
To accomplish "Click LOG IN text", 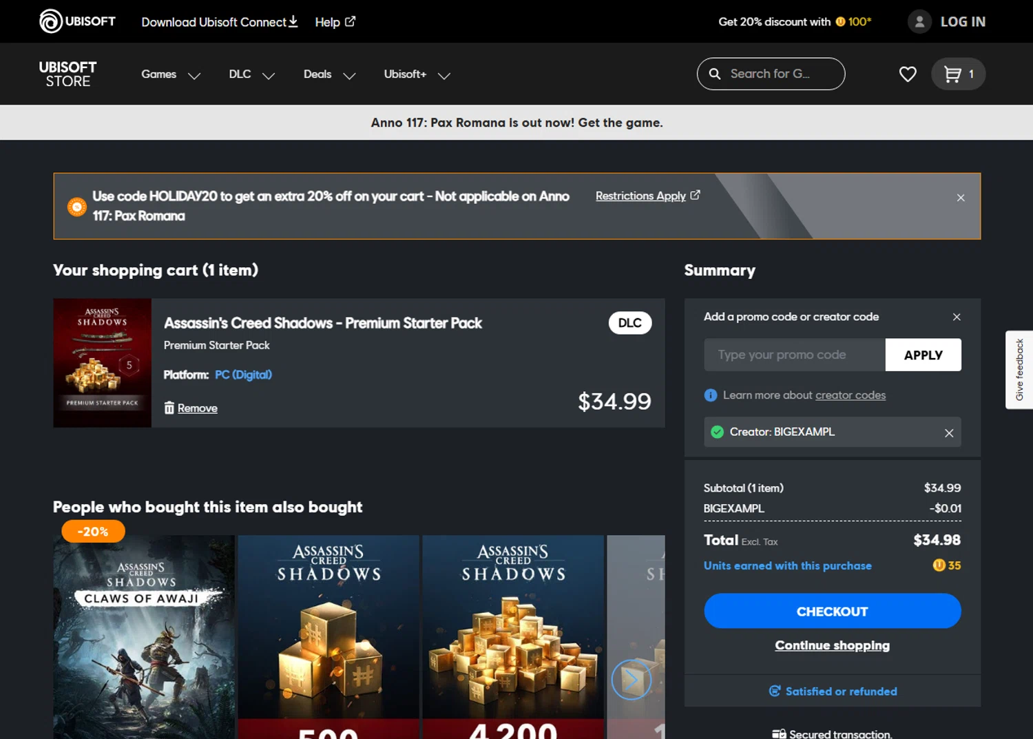I will [963, 22].
